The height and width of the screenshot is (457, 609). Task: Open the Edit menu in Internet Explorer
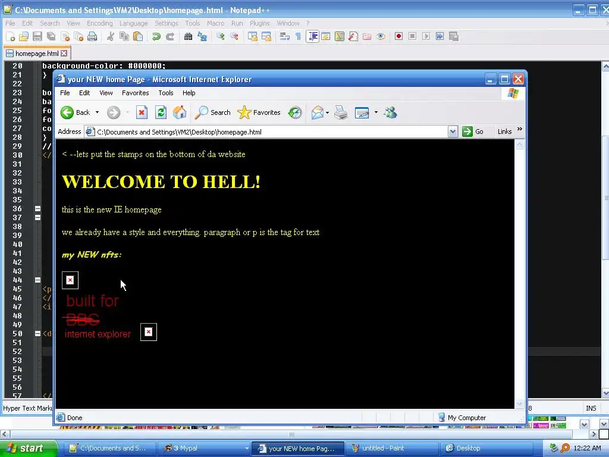84,93
